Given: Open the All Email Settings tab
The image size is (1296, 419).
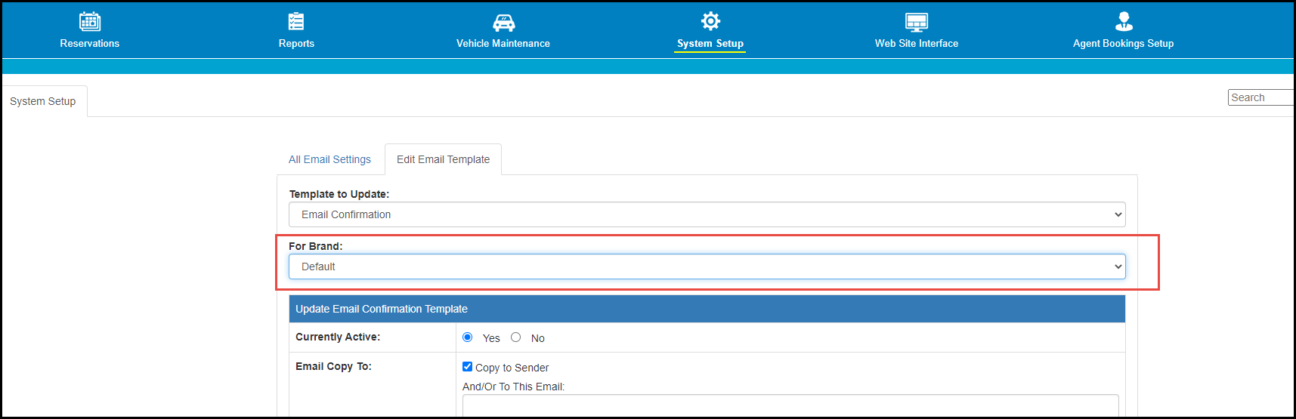Looking at the screenshot, I should click(329, 159).
